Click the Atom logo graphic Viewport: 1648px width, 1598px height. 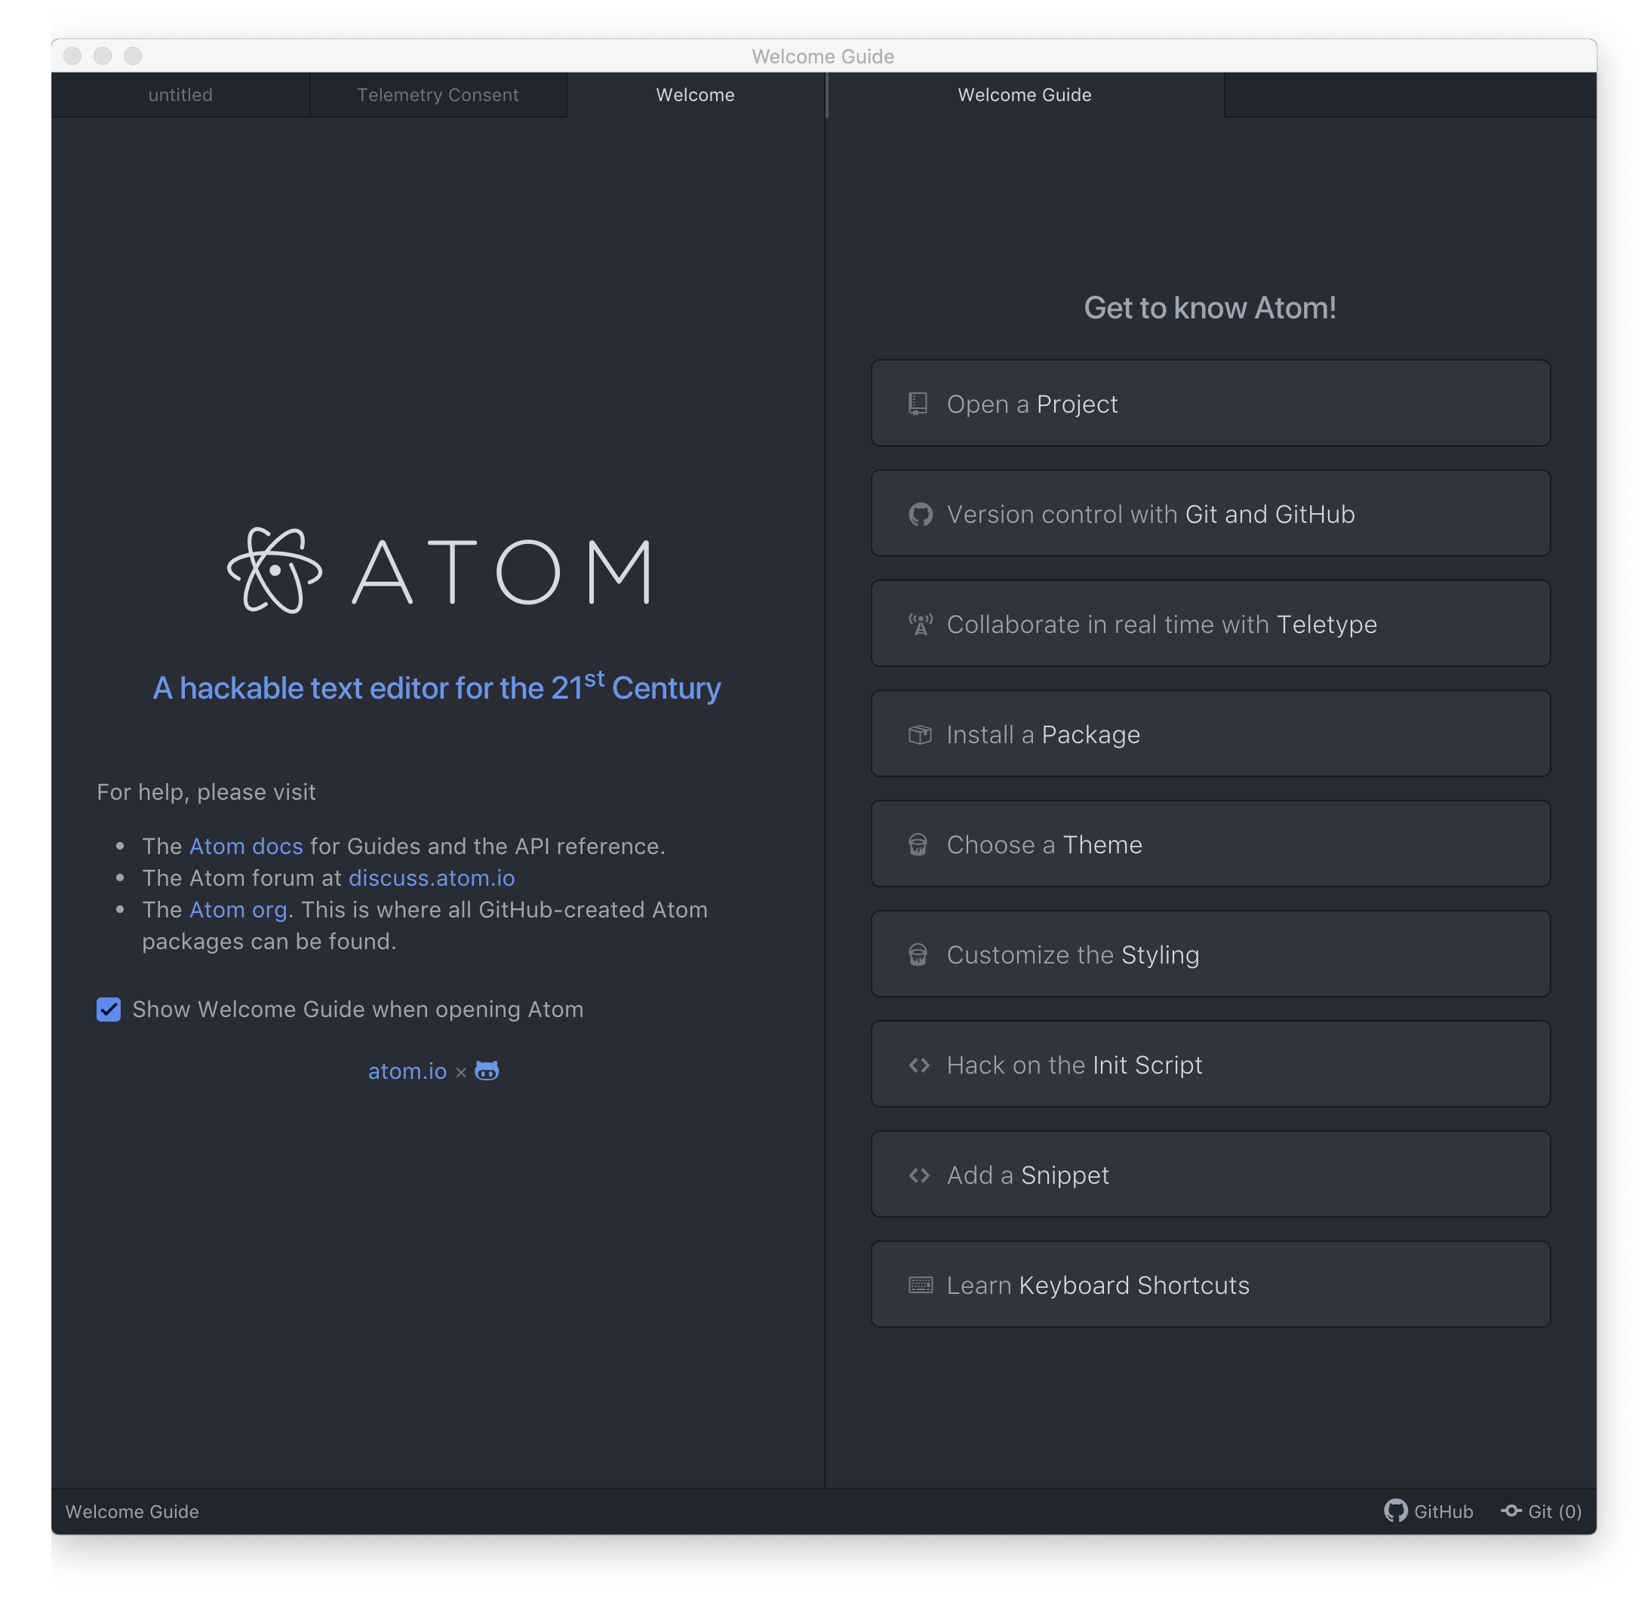pos(438,571)
